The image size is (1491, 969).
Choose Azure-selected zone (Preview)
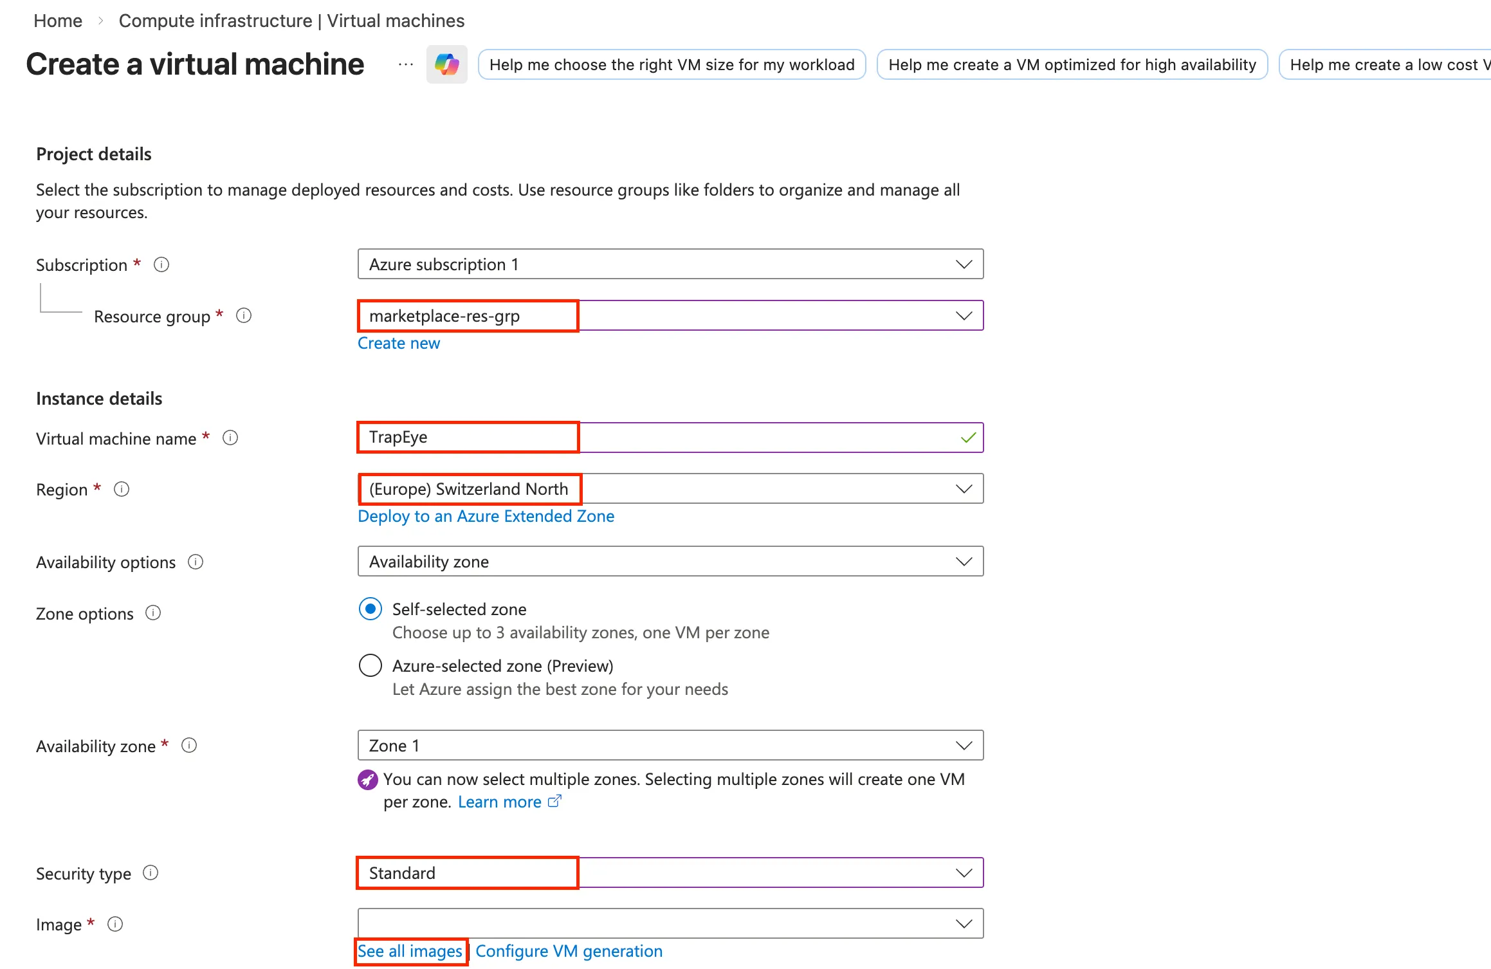click(x=370, y=665)
